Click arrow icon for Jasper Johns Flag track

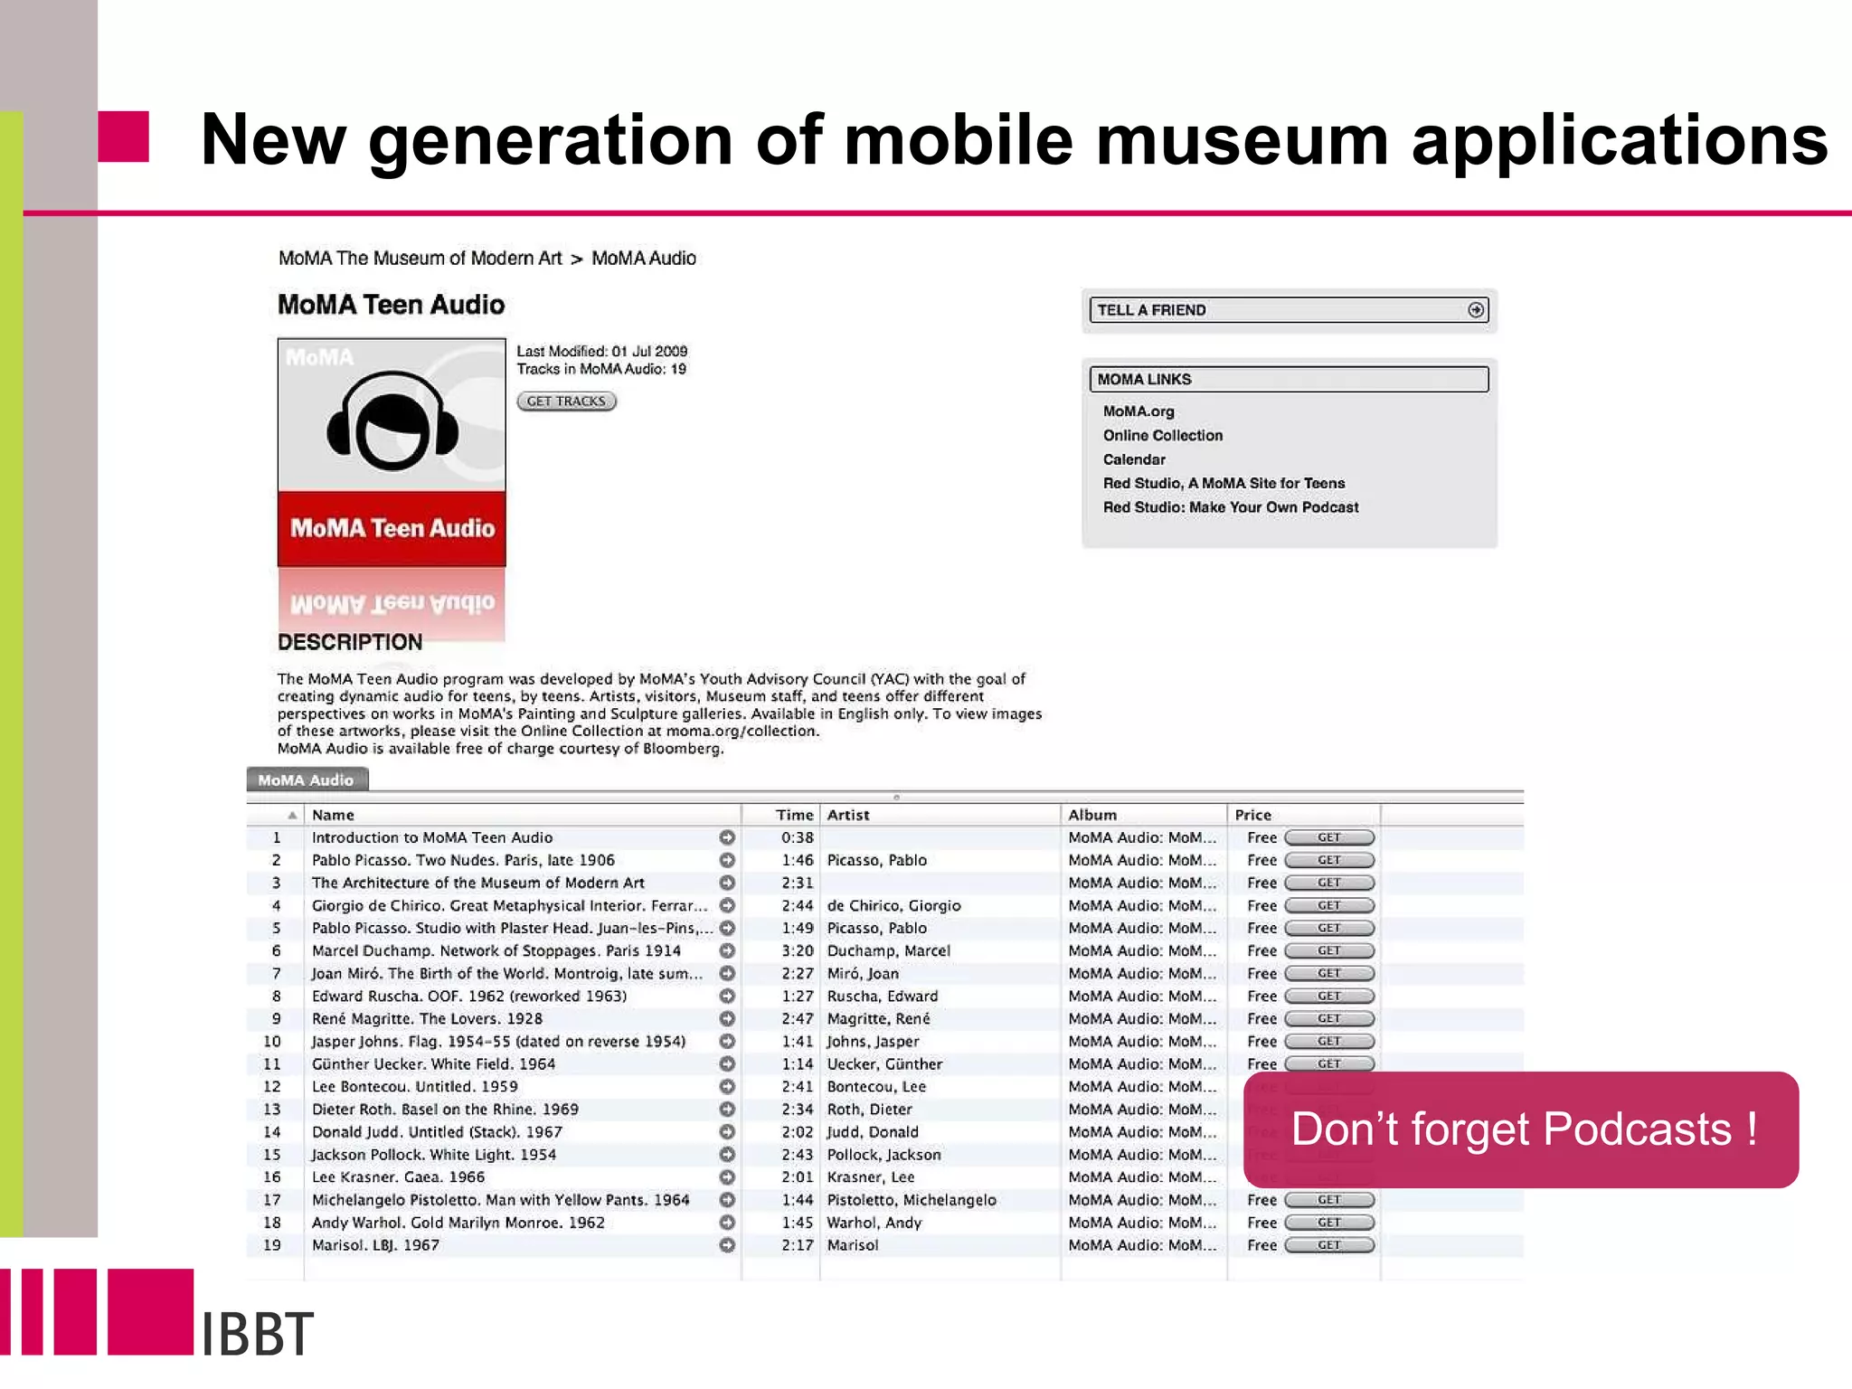click(727, 1041)
